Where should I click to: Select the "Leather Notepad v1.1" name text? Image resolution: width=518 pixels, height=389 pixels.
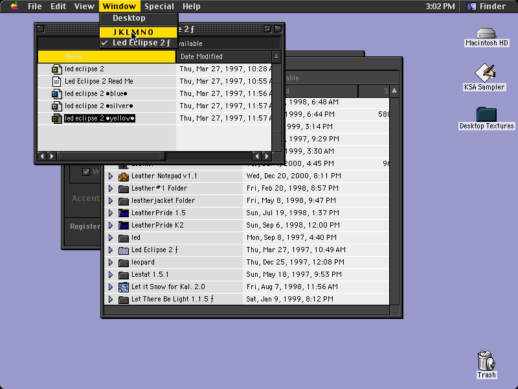(x=164, y=176)
